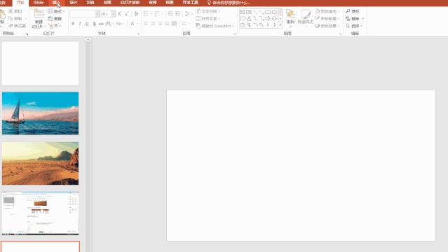The image size is (448, 252).
Task: Click slide panel scroll up arrow
Action: click(x=88, y=40)
